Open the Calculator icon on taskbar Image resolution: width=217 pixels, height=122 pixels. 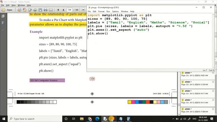(x=129, y=119)
